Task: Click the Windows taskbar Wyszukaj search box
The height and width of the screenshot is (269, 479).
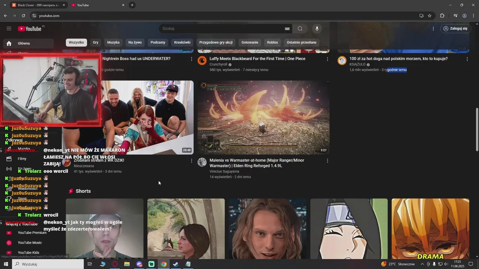Action: point(48,264)
